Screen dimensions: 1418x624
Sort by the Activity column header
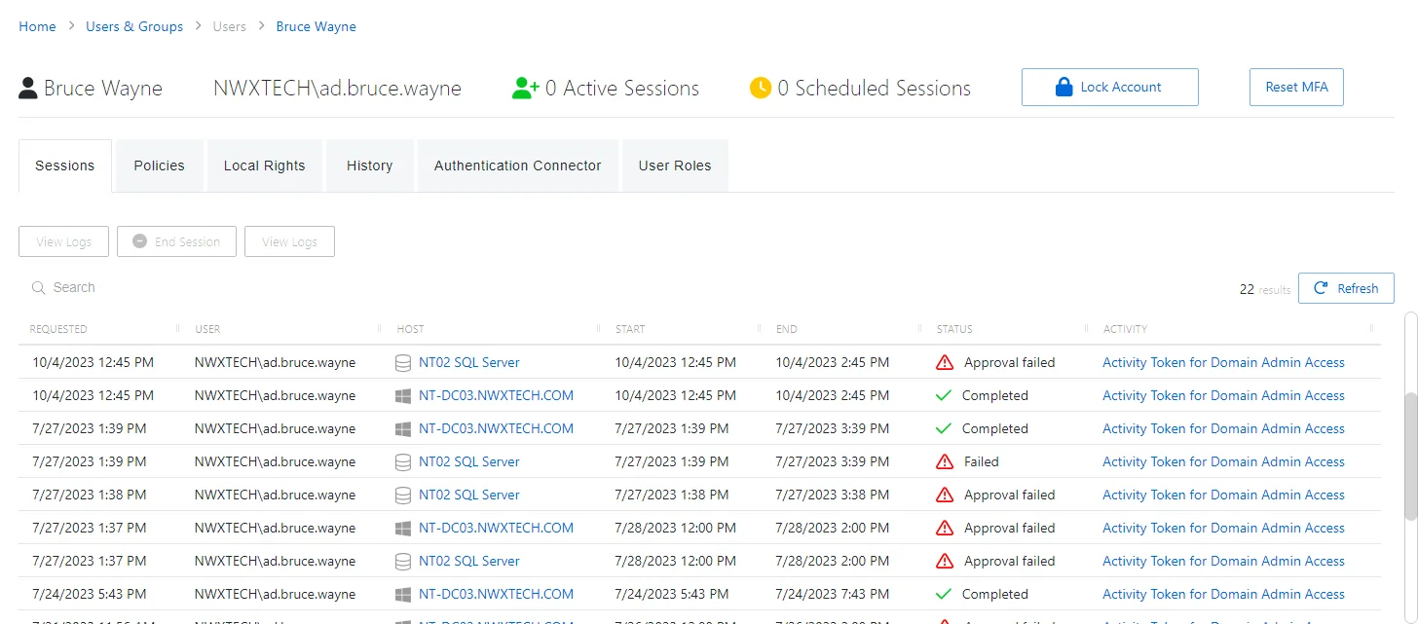click(1125, 329)
